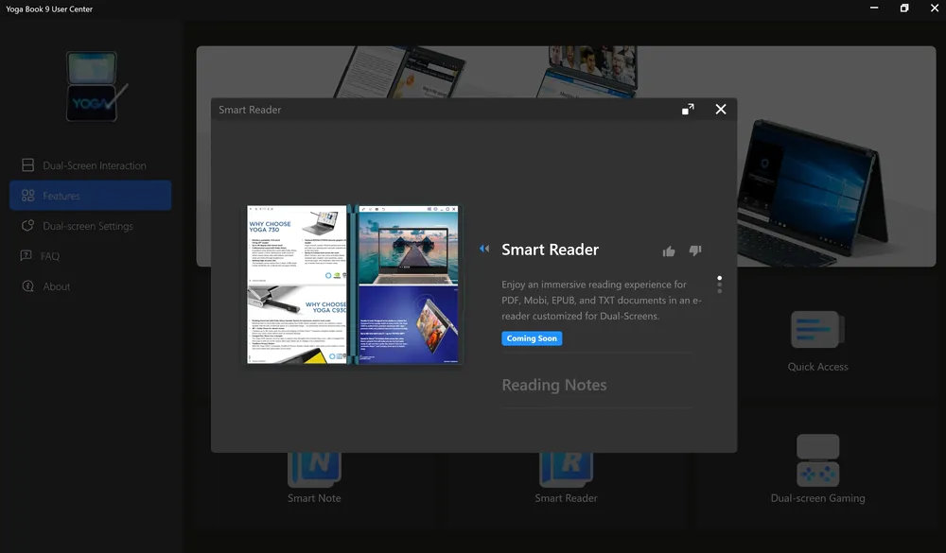Restore down the User Center window
This screenshot has width=946, height=553.
tap(903, 8)
